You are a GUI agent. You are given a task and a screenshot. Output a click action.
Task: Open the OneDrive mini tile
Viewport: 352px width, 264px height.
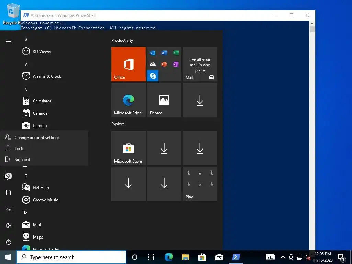153,64
